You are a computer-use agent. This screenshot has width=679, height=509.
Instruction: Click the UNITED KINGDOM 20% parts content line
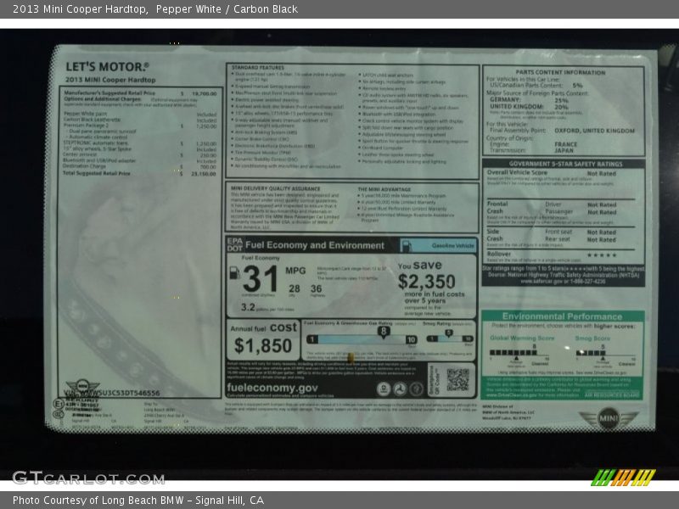pyautogui.click(x=529, y=107)
